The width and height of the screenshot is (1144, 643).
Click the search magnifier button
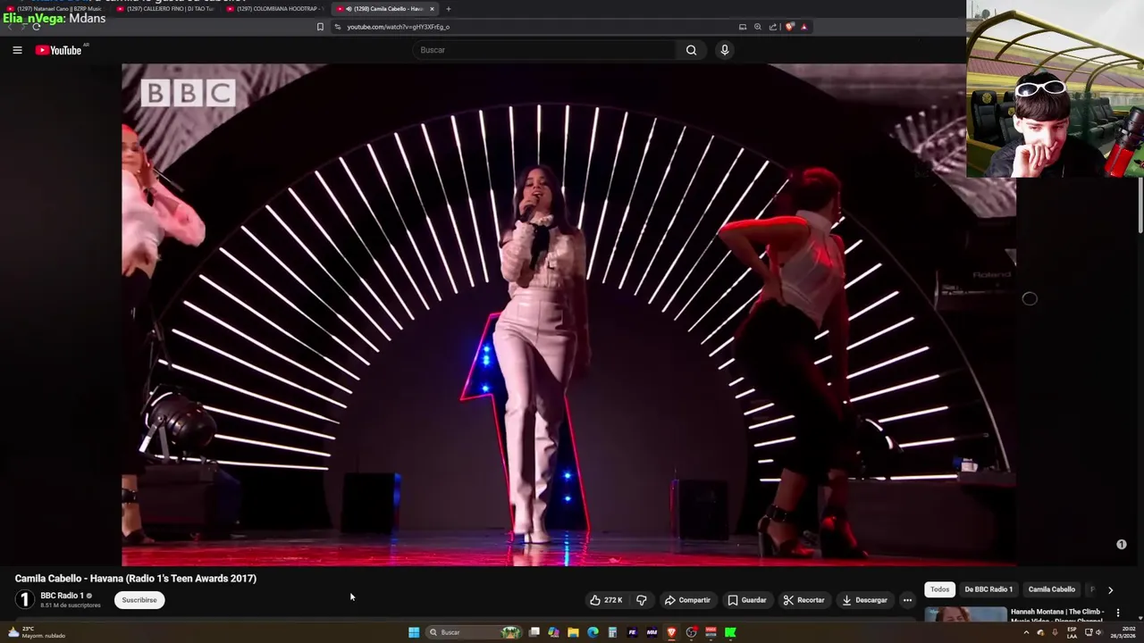click(691, 50)
